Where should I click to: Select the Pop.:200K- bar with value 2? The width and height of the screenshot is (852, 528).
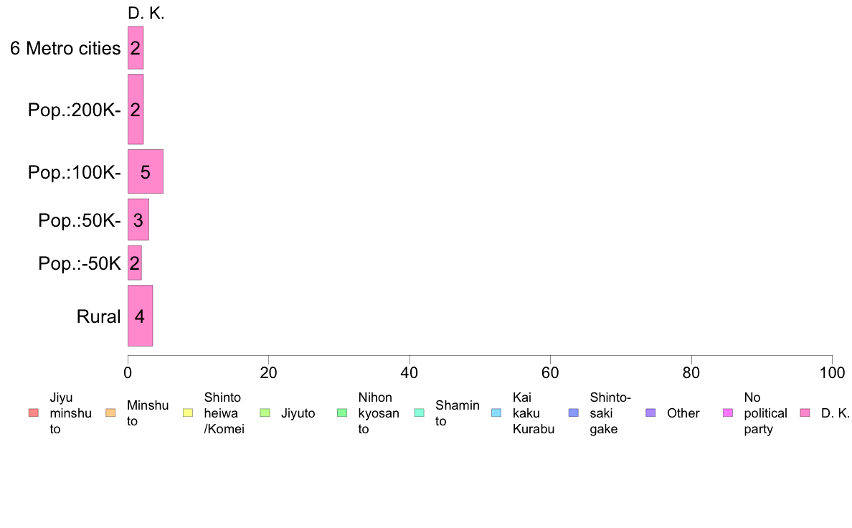click(x=136, y=109)
